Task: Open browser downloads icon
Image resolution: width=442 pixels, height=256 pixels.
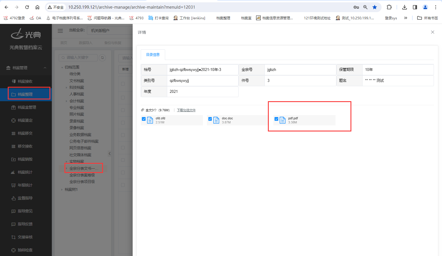Action: (405, 7)
